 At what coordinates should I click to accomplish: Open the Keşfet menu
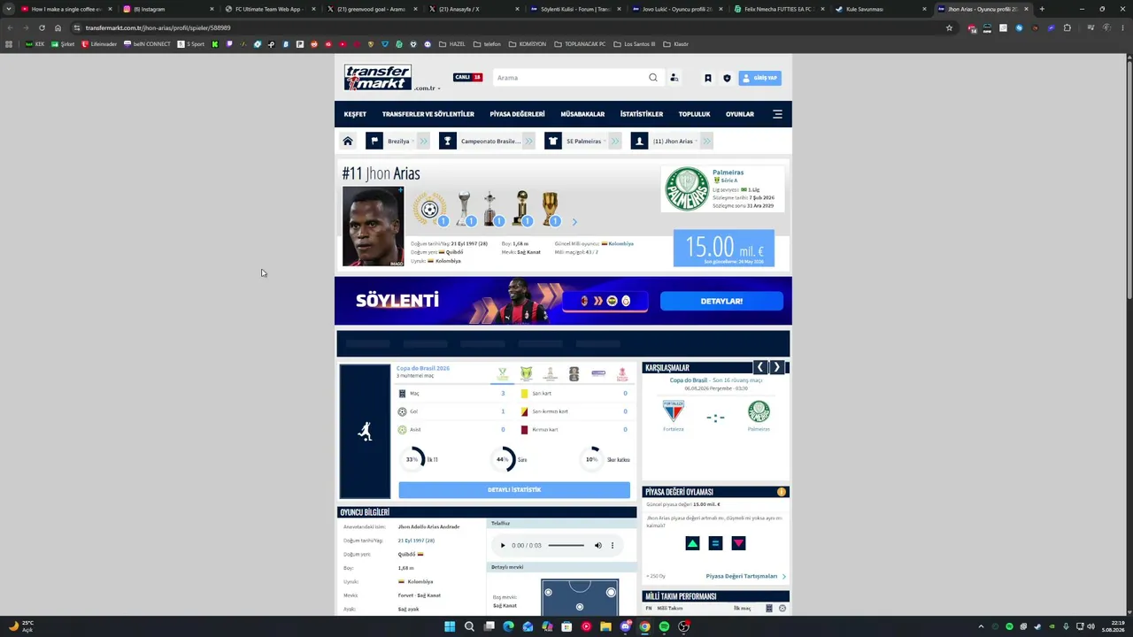[355, 114]
